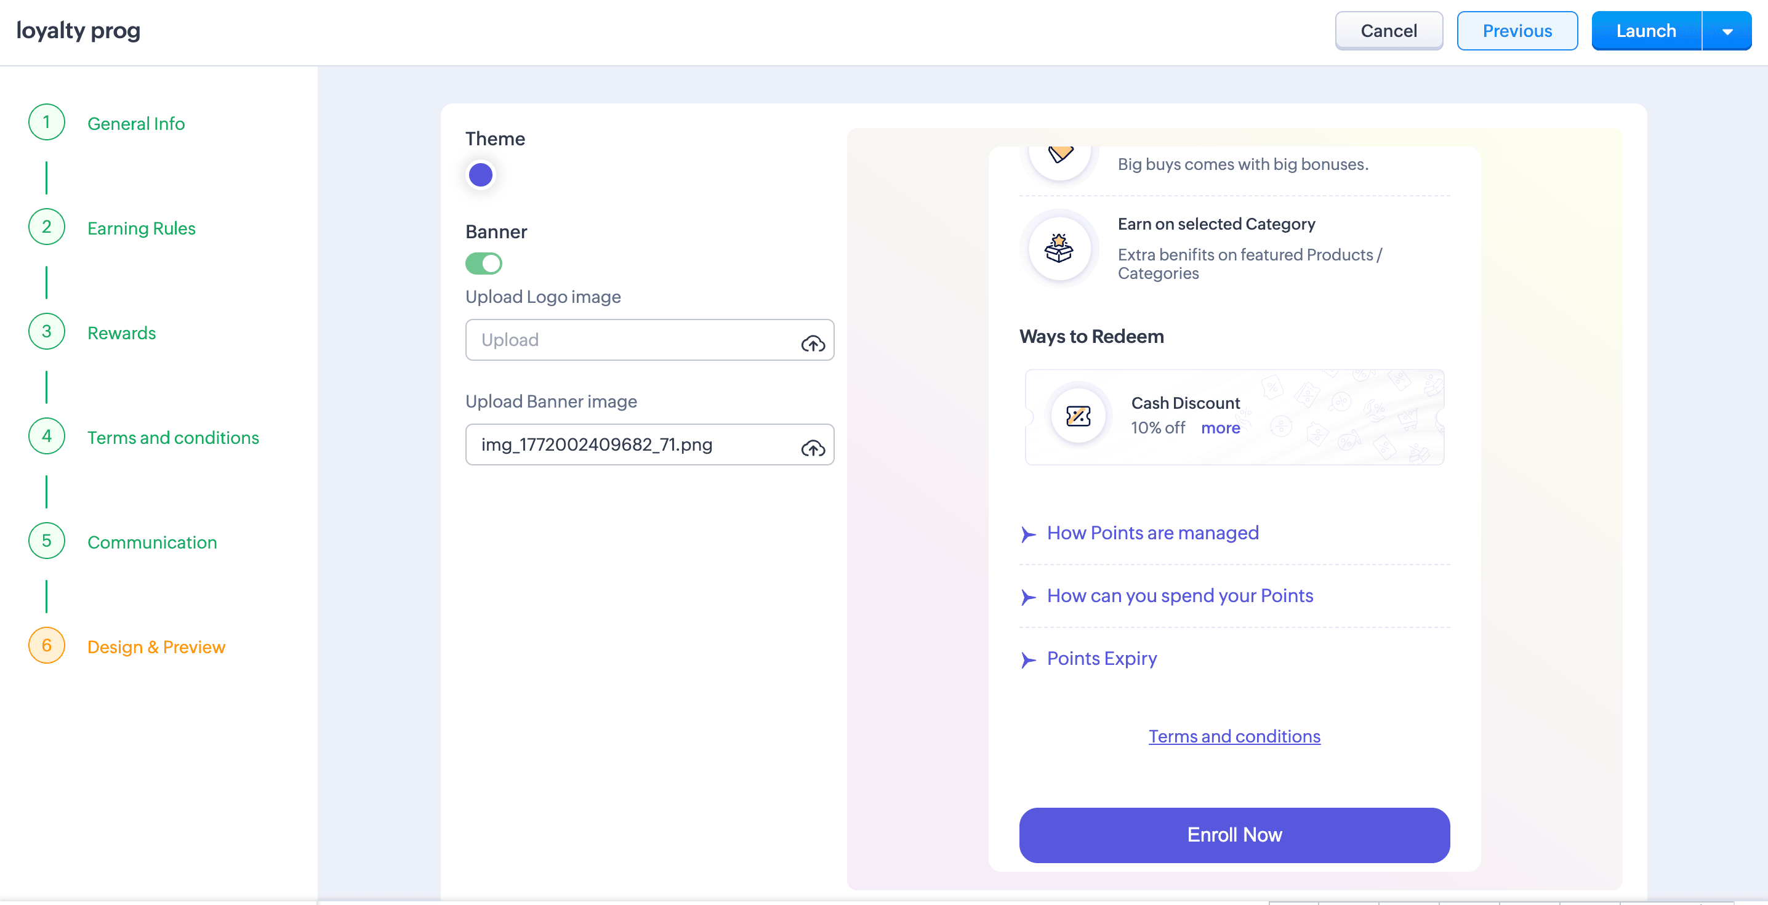This screenshot has width=1768, height=905.
Task: Expand How can you spend your Points
Action: tap(1180, 595)
